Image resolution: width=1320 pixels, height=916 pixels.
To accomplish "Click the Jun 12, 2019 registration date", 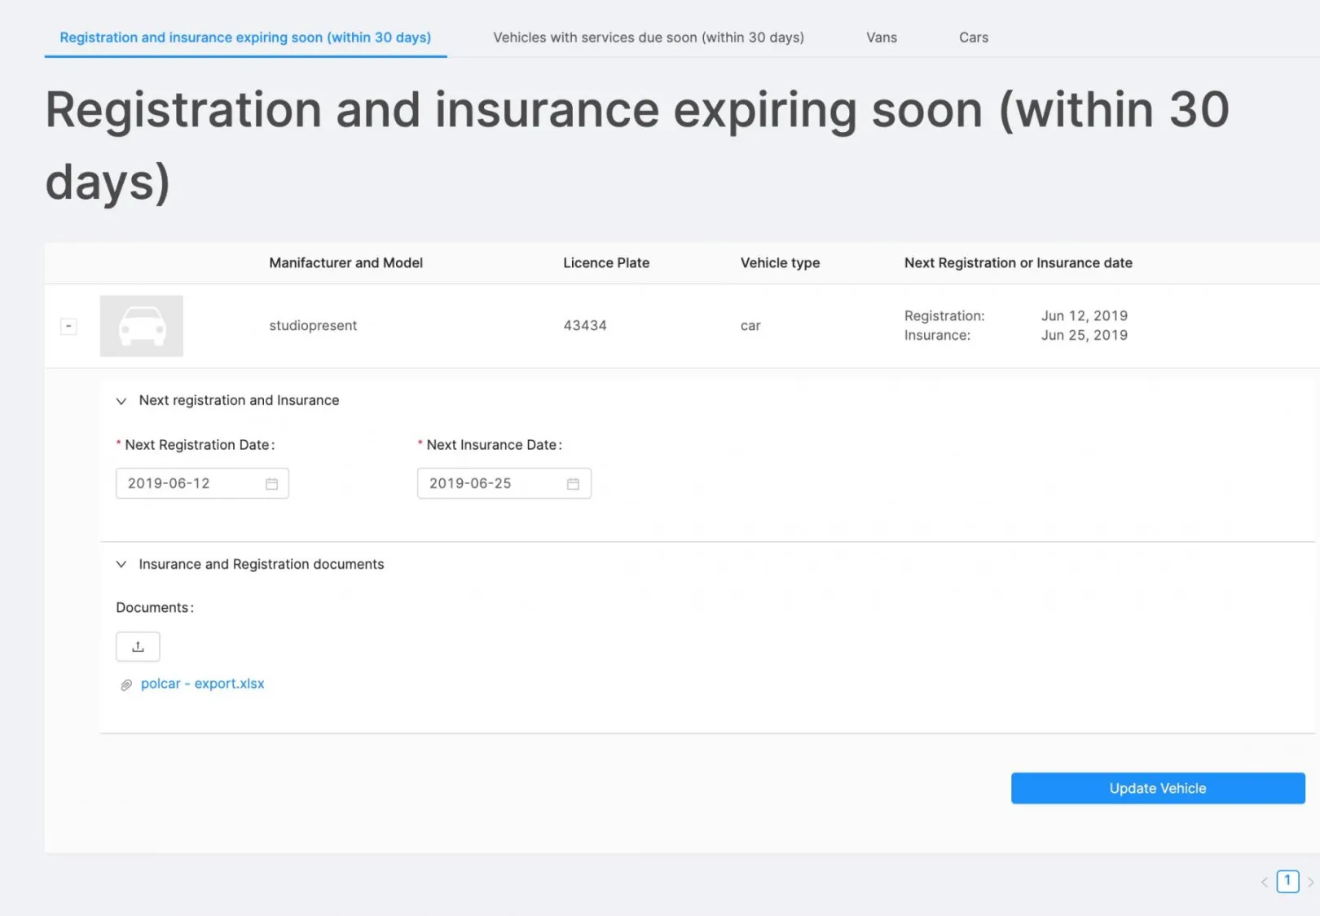I will [1085, 315].
